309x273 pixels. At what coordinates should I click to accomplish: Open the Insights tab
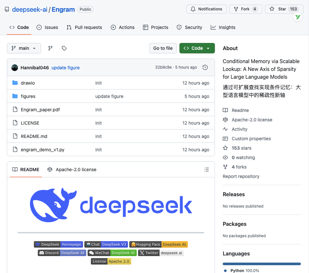click(x=223, y=27)
